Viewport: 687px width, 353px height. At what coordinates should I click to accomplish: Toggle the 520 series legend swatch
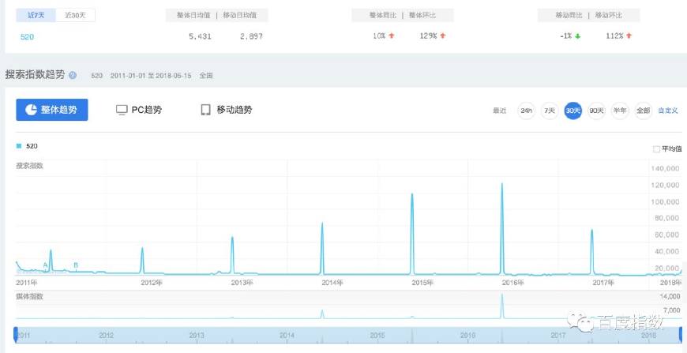pos(19,146)
